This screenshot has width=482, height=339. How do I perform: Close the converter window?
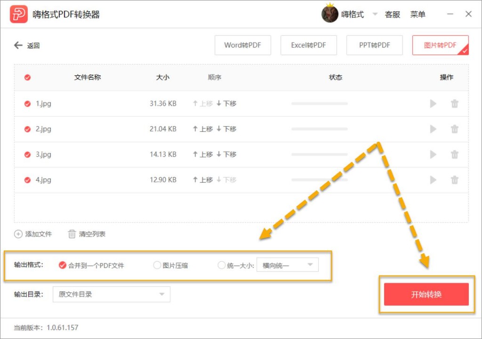pyautogui.click(x=468, y=14)
